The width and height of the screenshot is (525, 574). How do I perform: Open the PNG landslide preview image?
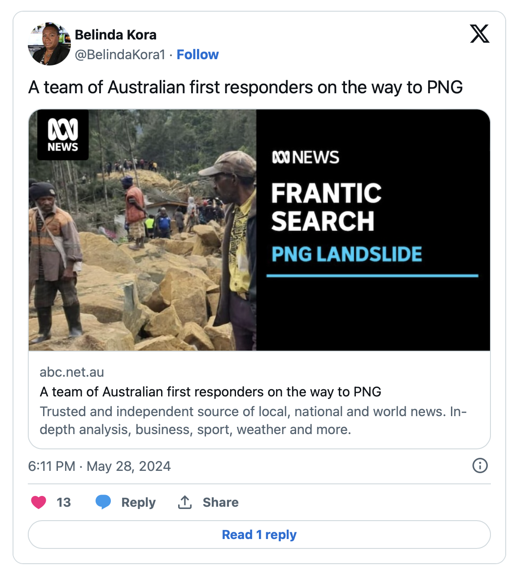[259, 230]
